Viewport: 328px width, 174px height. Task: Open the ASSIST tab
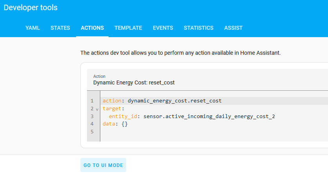(x=233, y=28)
